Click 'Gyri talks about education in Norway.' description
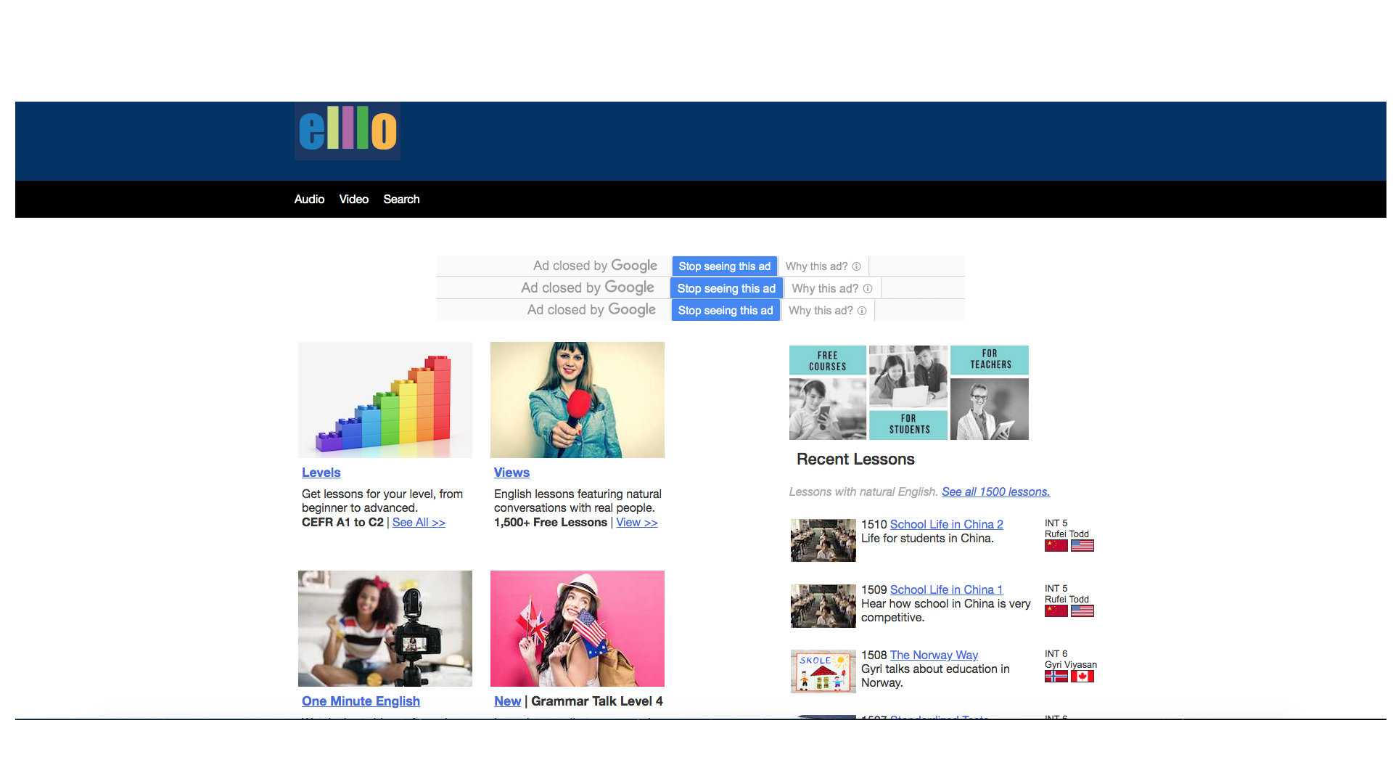Image resolution: width=1393 pixels, height=784 pixels. (935, 676)
